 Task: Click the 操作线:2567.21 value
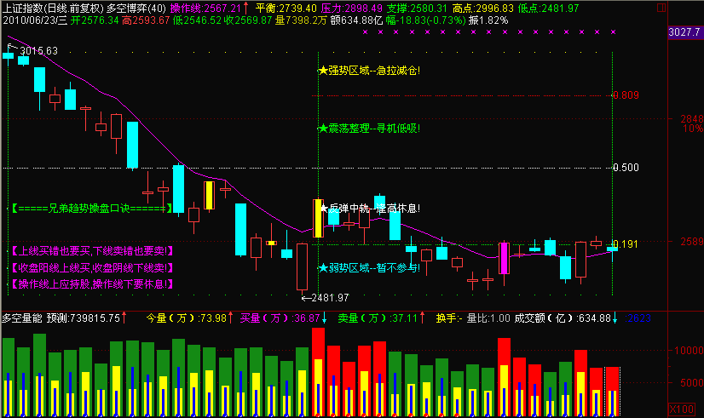205,8
